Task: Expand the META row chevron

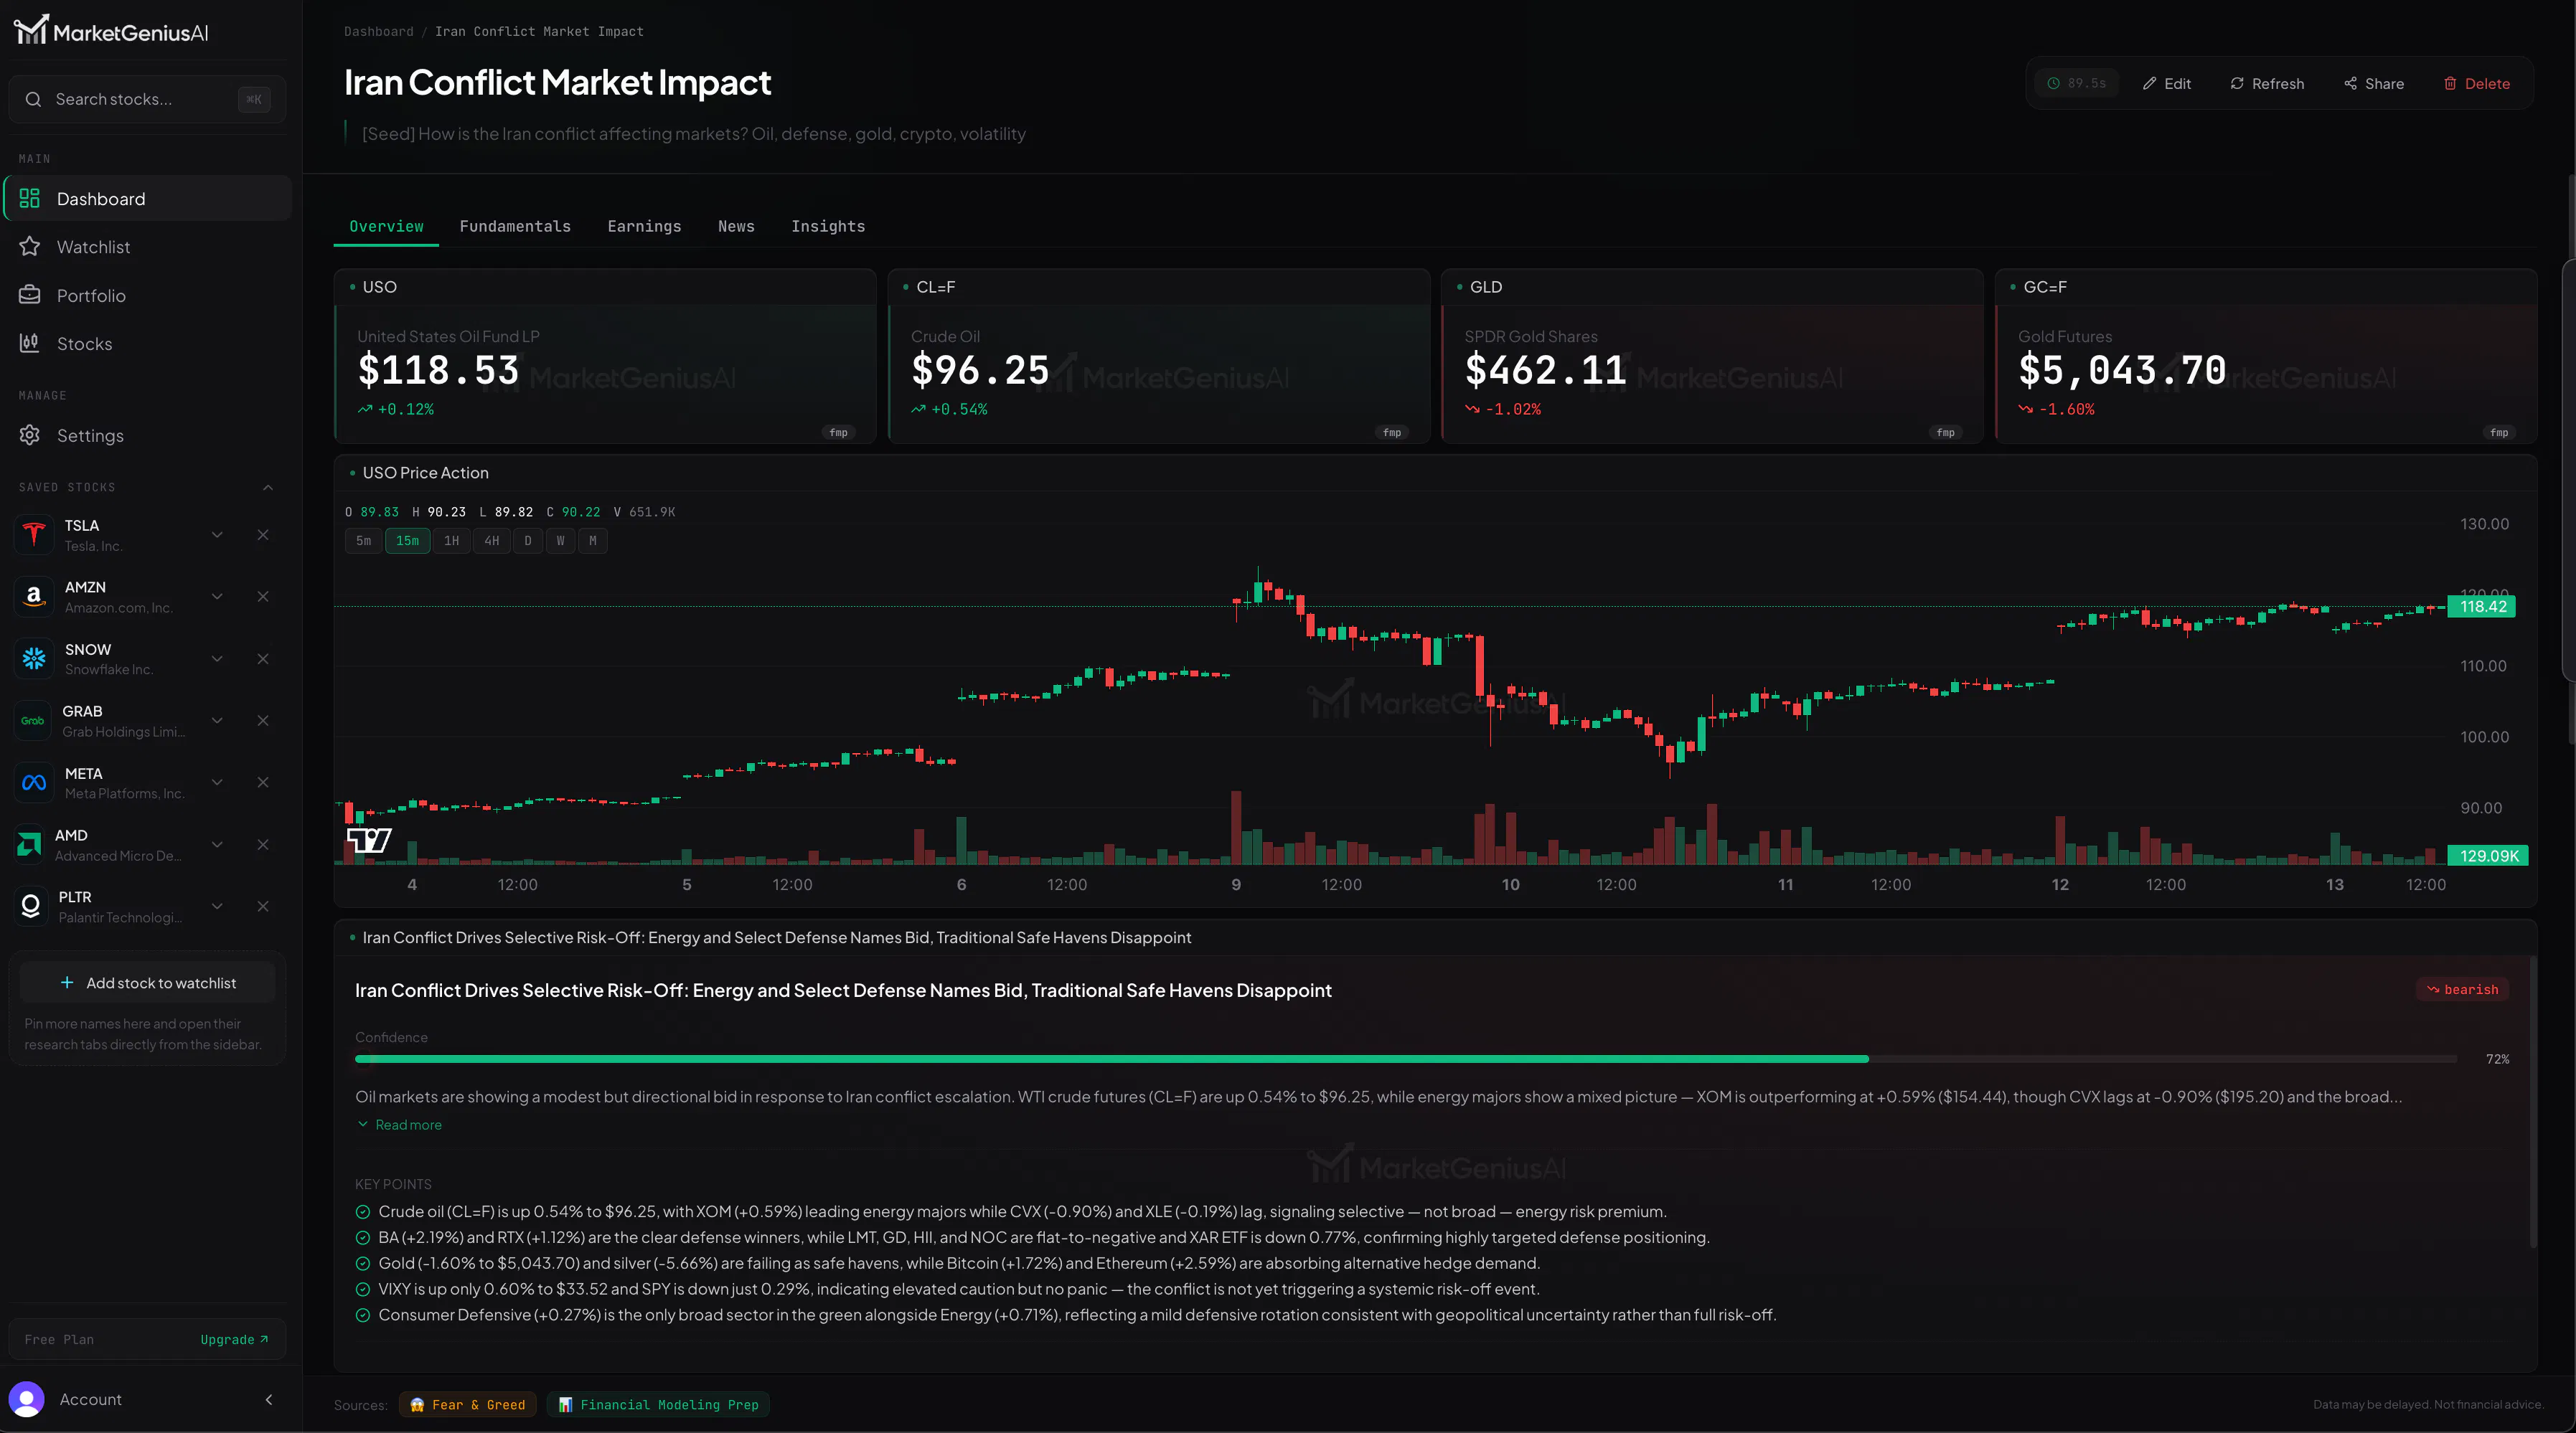Action: click(x=217, y=782)
